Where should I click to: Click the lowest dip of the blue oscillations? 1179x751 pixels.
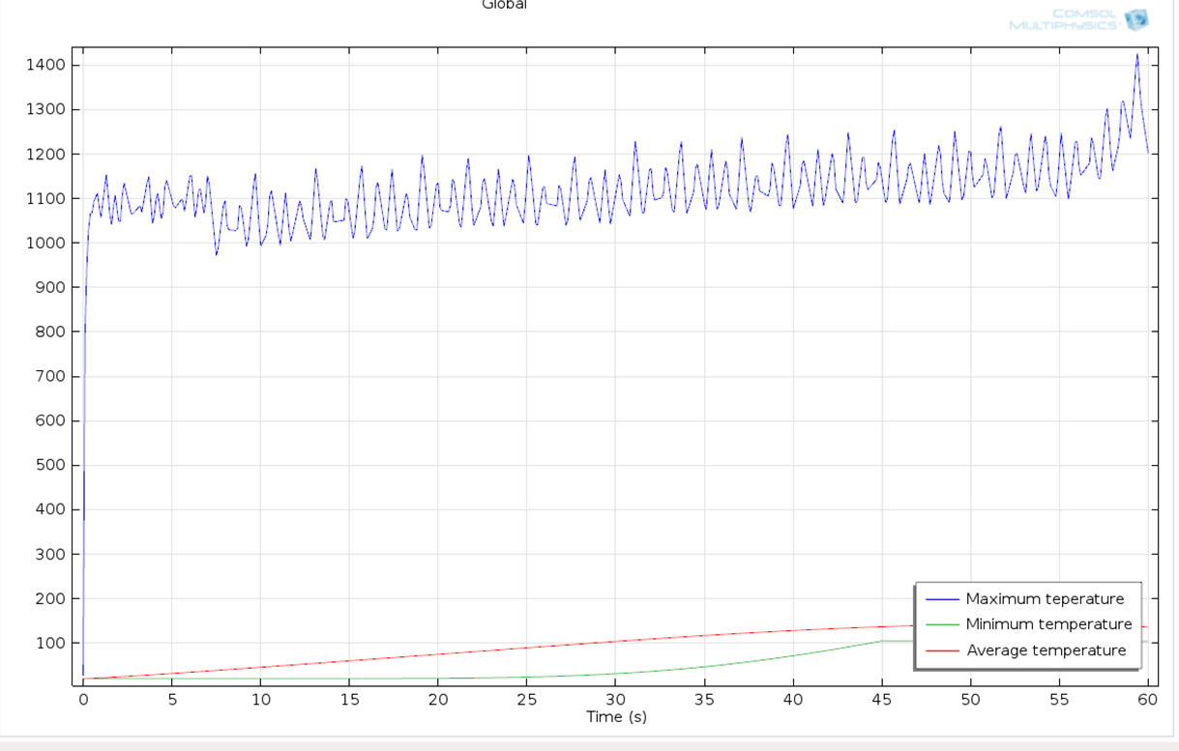click(217, 254)
